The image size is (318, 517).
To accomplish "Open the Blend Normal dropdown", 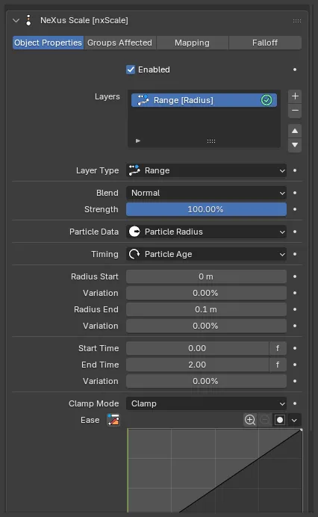I will click(x=206, y=193).
